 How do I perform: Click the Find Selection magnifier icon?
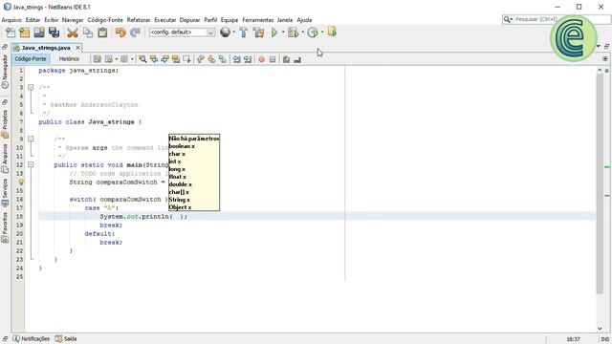click(x=142, y=59)
